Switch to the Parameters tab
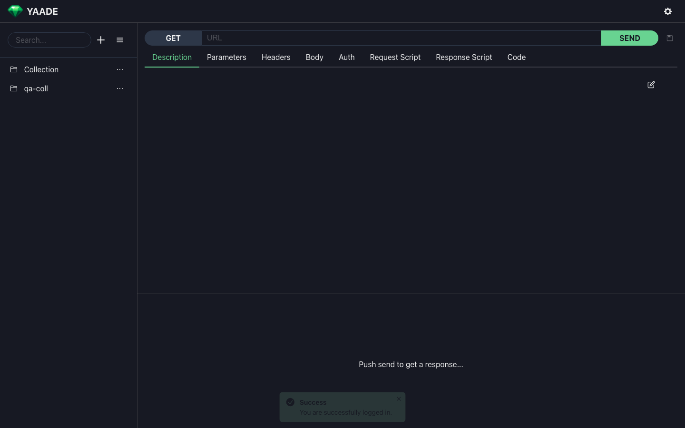Viewport: 685px width, 428px height. [226, 57]
